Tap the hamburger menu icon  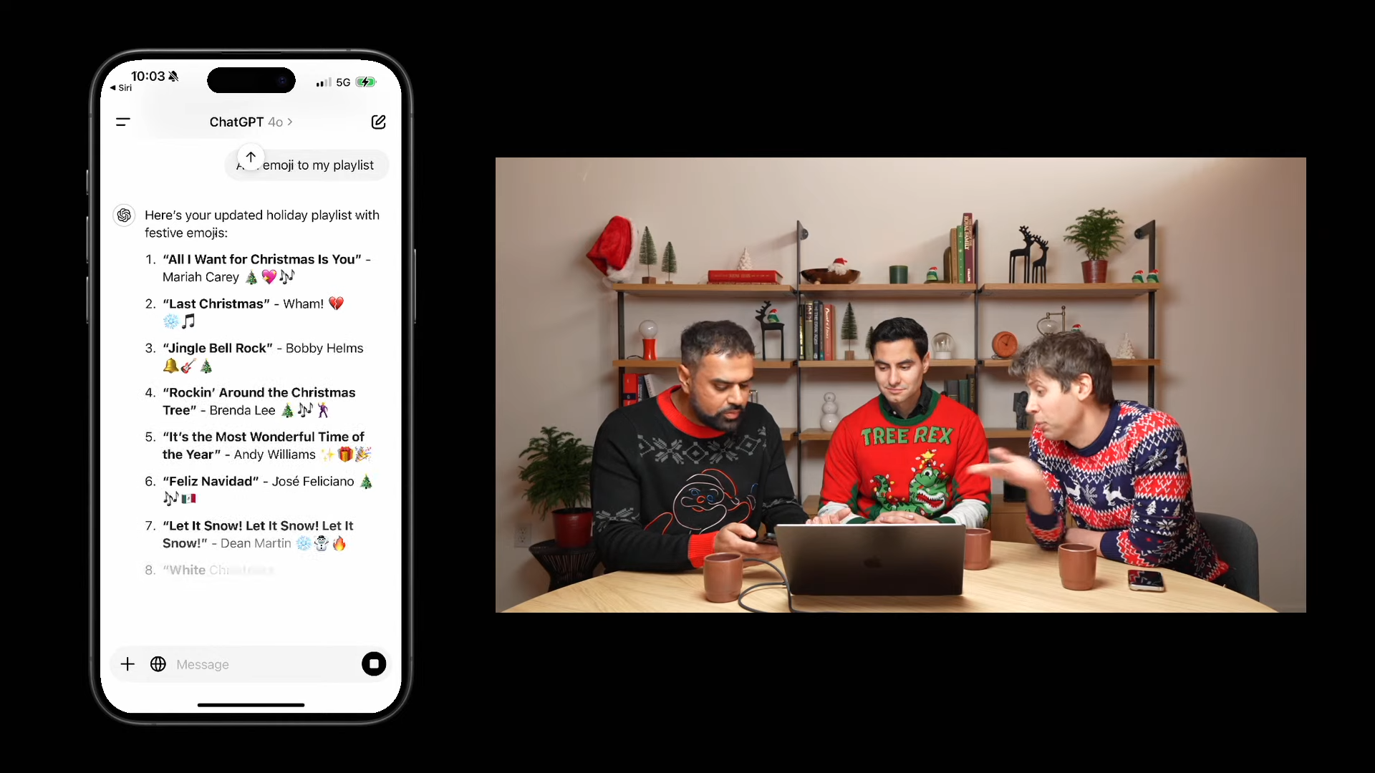pos(122,121)
